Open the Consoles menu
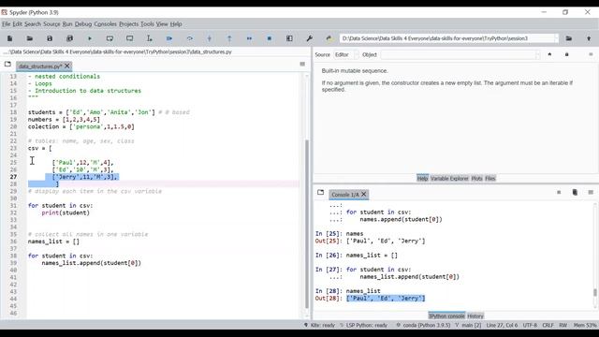Viewport: 599px width, 337px height. click(105, 24)
